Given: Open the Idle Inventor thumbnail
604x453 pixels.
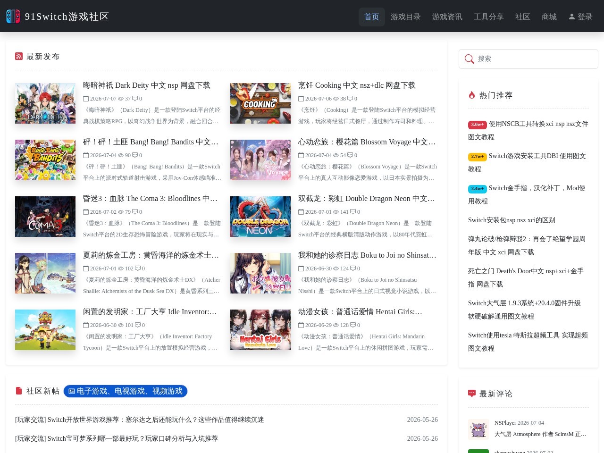Looking at the screenshot, I should (x=45, y=330).
